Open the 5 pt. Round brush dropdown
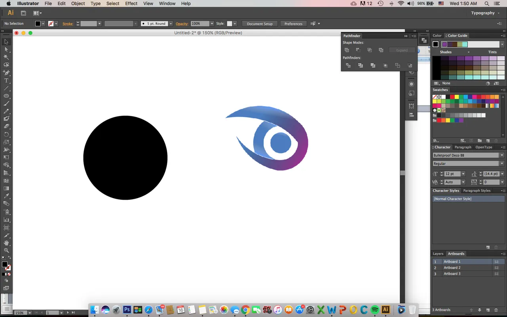This screenshot has width=507, height=317. click(x=170, y=24)
